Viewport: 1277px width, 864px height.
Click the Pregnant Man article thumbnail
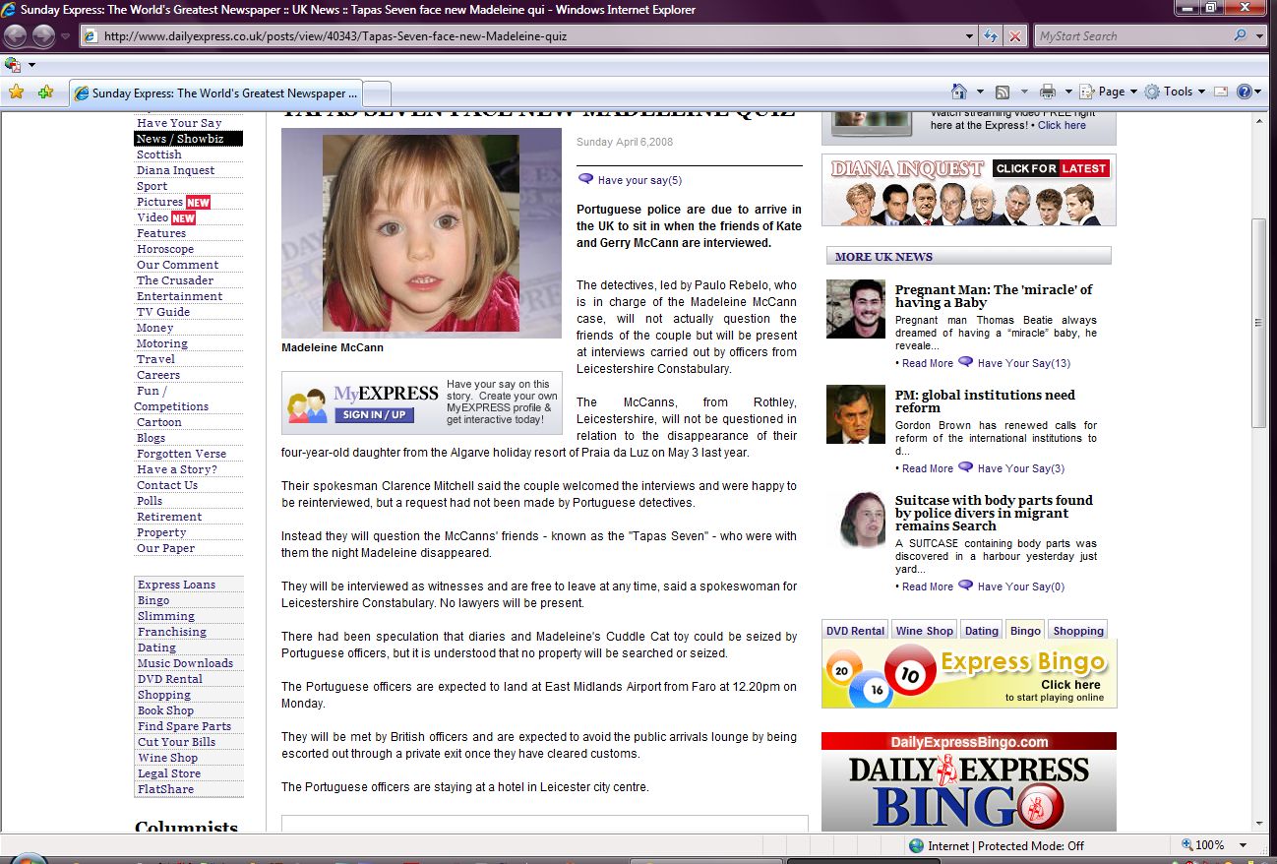click(855, 309)
